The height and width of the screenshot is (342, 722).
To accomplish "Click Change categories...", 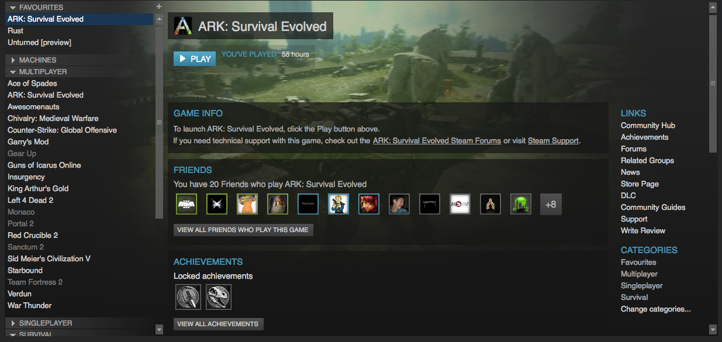I will tap(656, 309).
